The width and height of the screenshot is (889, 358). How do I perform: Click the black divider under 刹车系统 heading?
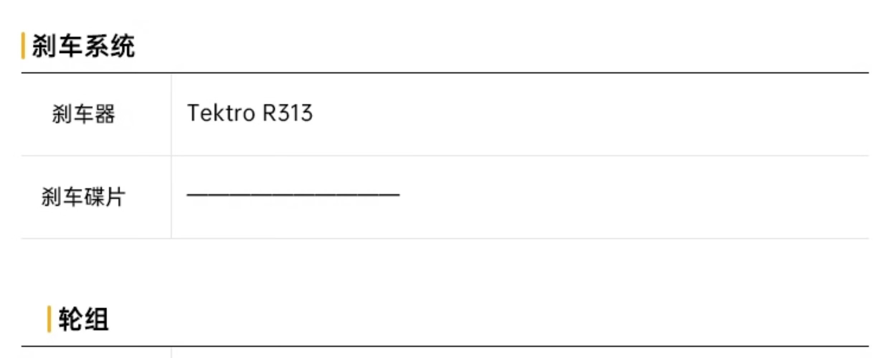[445, 73]
